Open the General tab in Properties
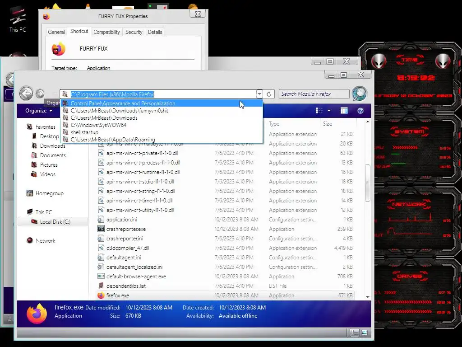Image resolution: width=462 pixels, height=347 pixels. [56, 32]
